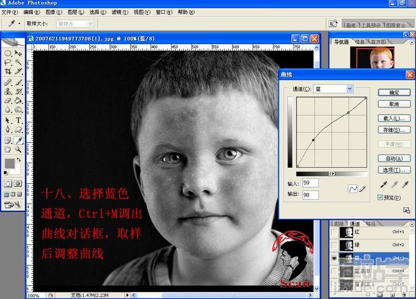416x299 pixels.
Task: Select the Clone Stamp tool
Action: (x=8, y=92)
